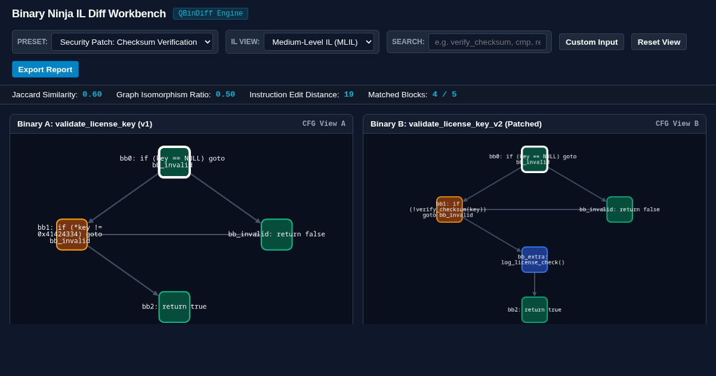Click the CFG View A label
The height and width of the screenshot is (376, 716).
coord(324,124)
